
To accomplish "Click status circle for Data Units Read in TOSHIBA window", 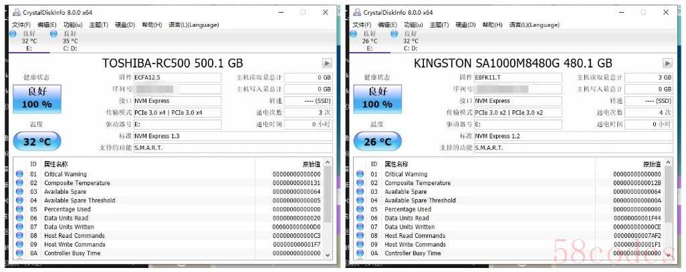I will (19, 218).
